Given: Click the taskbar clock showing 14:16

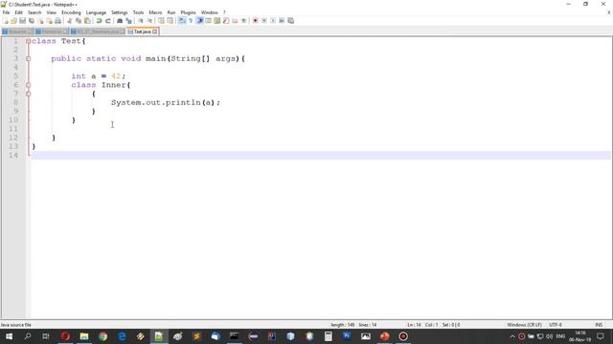Looking at the screenshot, I should point(580,336).
